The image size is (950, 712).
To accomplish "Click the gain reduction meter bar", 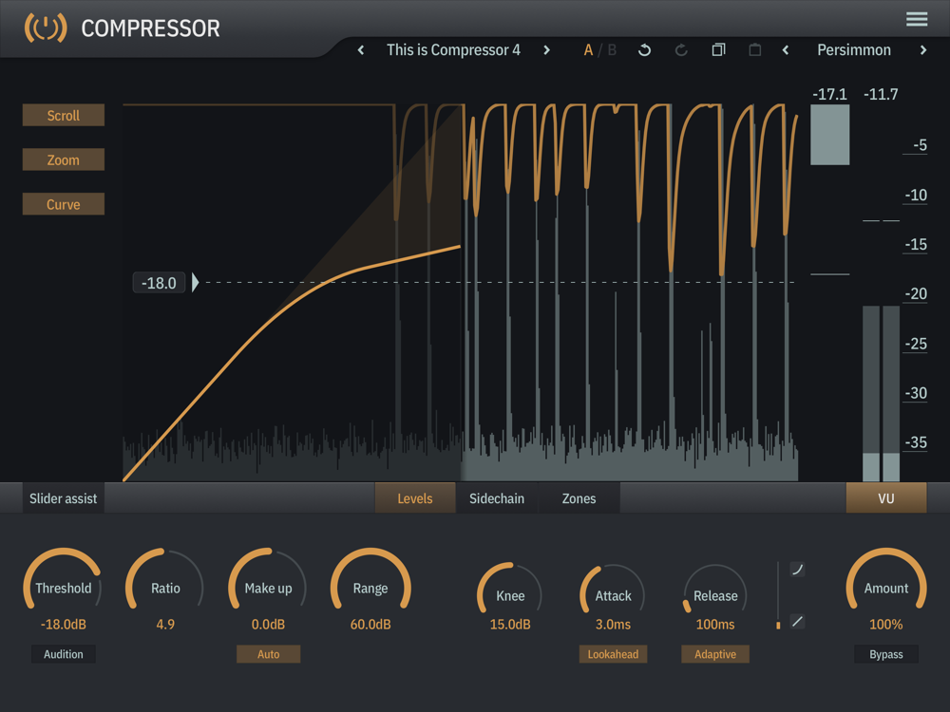I will tap(830, 135).
